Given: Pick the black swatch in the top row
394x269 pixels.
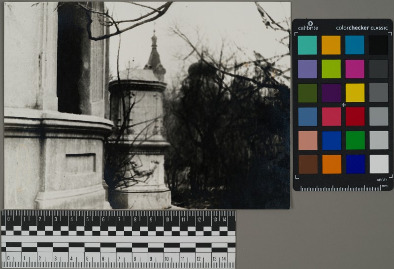Looking at the screenshot, I should 378,45.
